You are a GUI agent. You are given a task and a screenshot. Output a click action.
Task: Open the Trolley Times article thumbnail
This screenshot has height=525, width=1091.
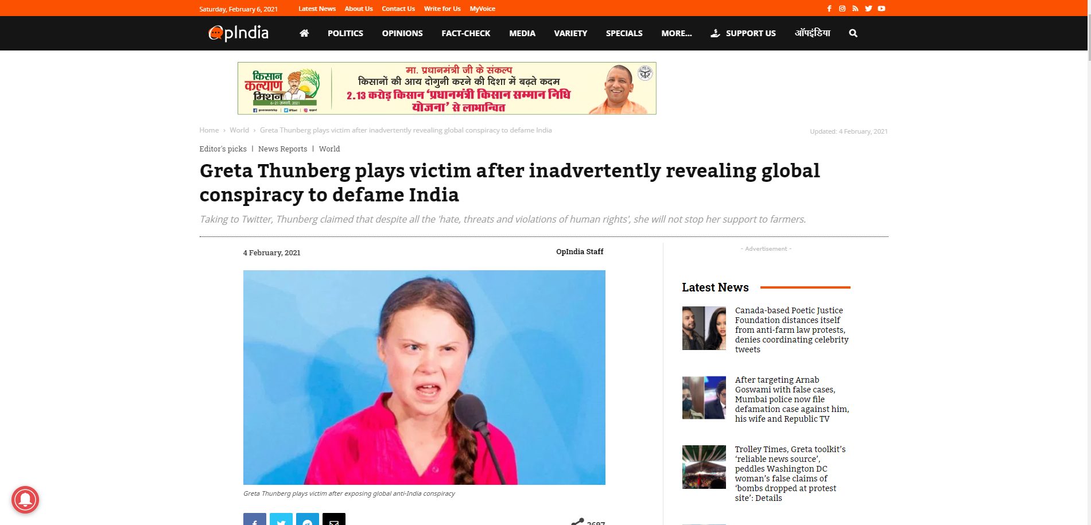(704, 467)
